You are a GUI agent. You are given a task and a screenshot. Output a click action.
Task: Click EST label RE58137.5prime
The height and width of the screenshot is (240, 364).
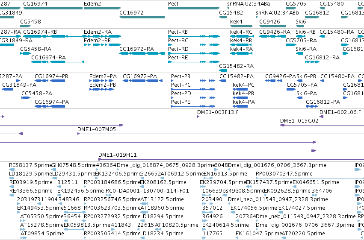30,165
